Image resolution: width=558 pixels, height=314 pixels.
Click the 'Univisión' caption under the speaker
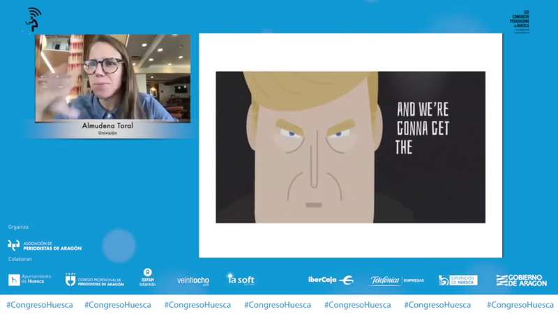click(x=107, y=133)
